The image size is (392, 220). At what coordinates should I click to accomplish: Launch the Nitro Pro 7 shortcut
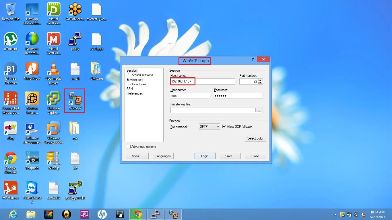point(32,71)
